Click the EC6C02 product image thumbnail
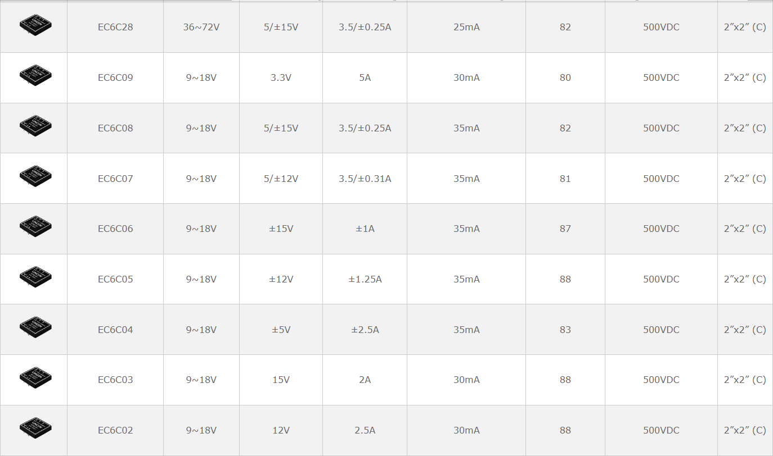The image size is (773, 456). [x=35, y=428]
